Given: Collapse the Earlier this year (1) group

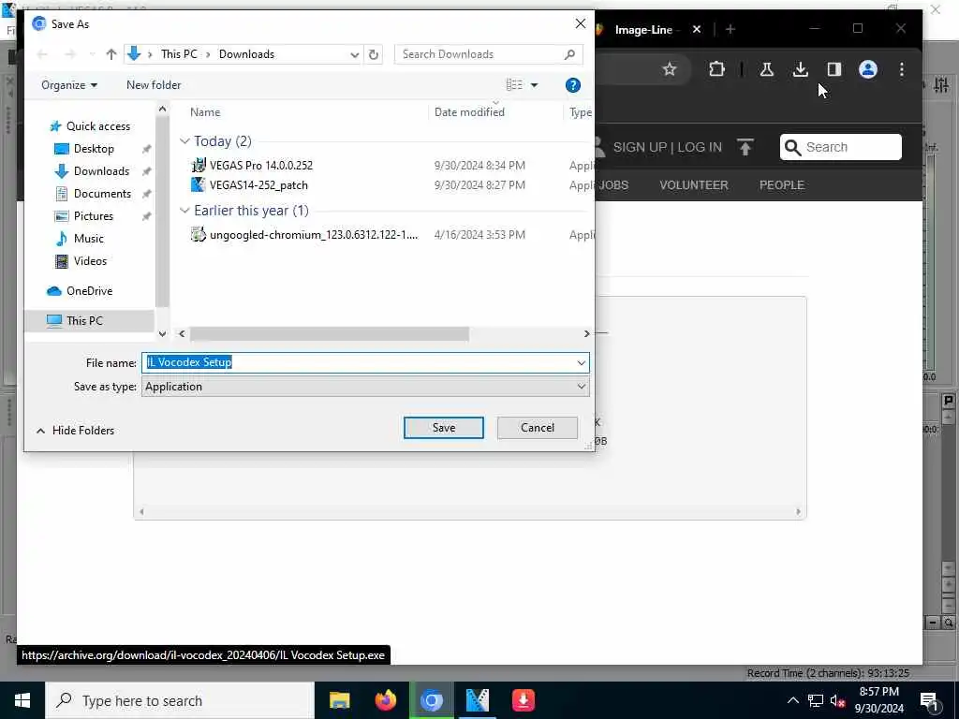Looking at the screenshot, I should coord(184,211).
